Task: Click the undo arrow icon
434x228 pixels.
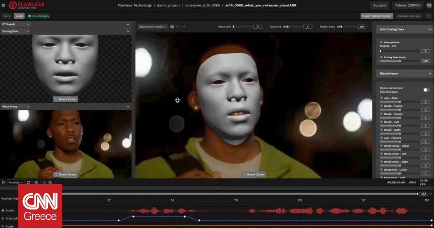Action: [178, 27]
